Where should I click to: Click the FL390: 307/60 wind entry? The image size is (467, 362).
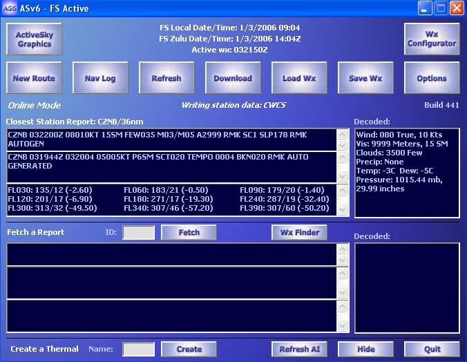point(285,208)
